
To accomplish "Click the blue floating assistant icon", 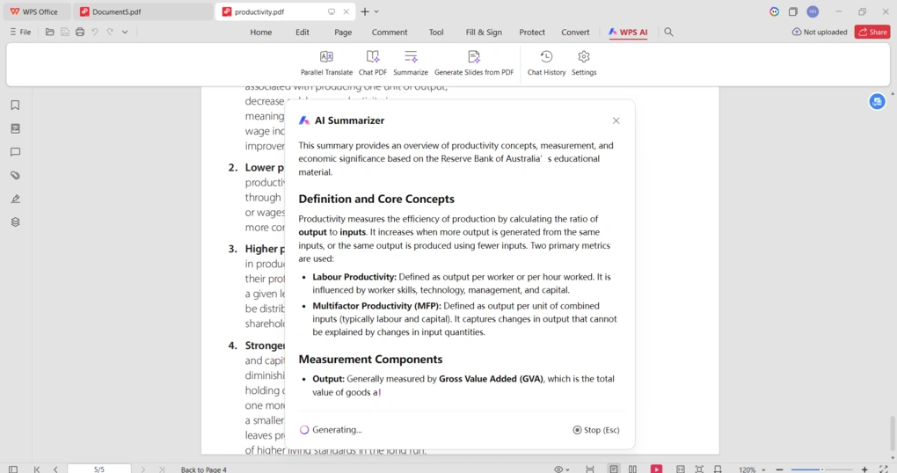I will point(877,102).
